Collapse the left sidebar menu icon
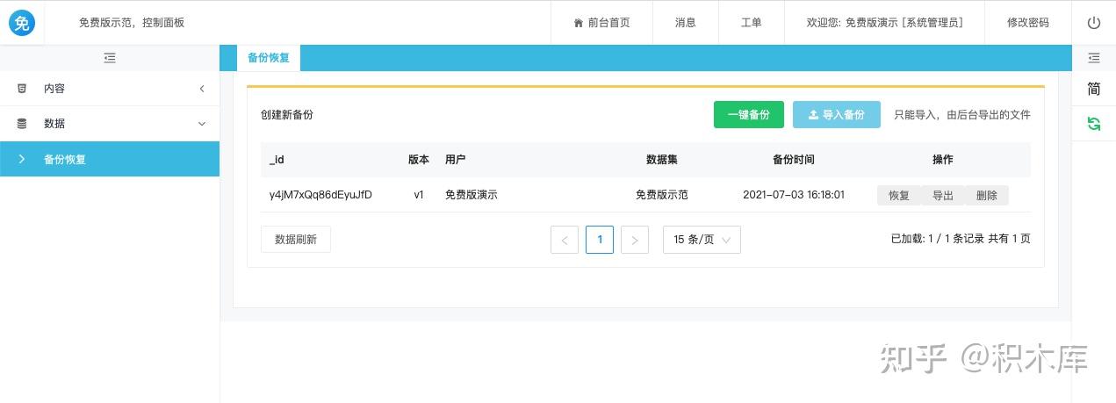 tap(110, 58)
